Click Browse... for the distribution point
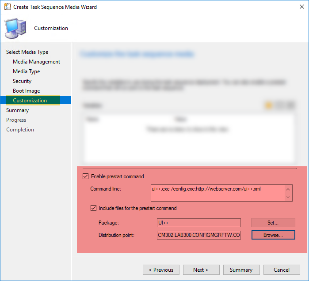 tap(273, 235)
